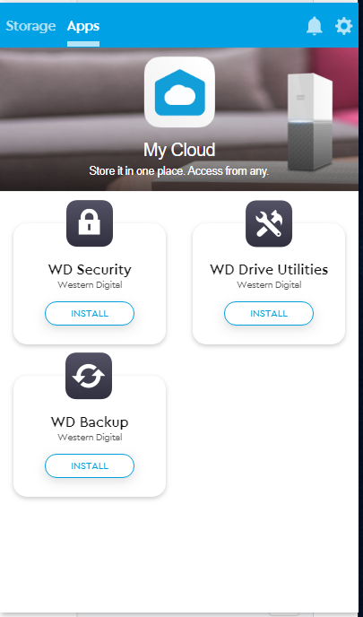Viewport: 363px width, 617px height.
Task: Open the notifications bell icon
Action: tap(315, 26)
